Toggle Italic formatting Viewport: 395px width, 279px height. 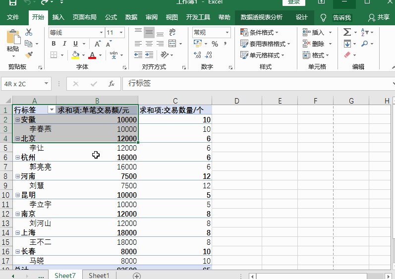pyautogui.click(x=64, y=44)
